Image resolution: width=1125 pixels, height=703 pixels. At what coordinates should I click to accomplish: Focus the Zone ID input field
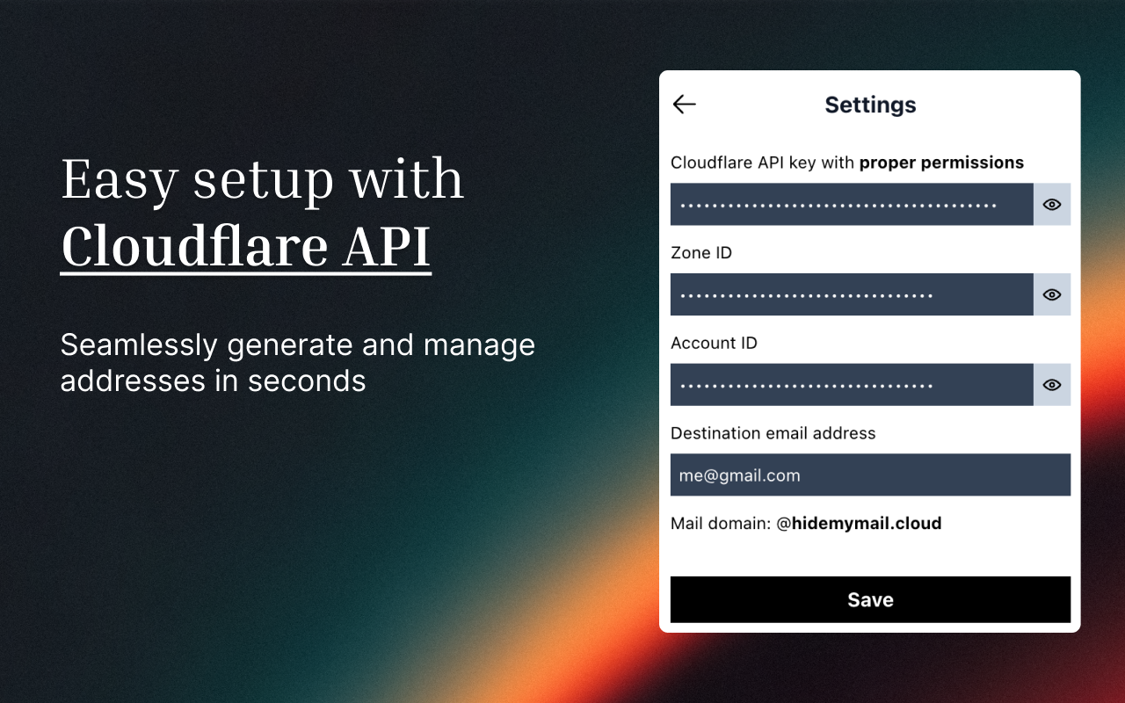[852, 294]
